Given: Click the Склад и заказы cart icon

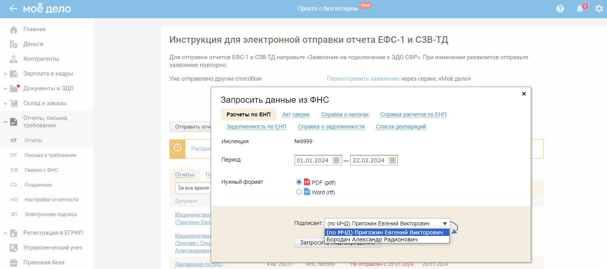Looking at the screenshot, I should tap(14, 104).
